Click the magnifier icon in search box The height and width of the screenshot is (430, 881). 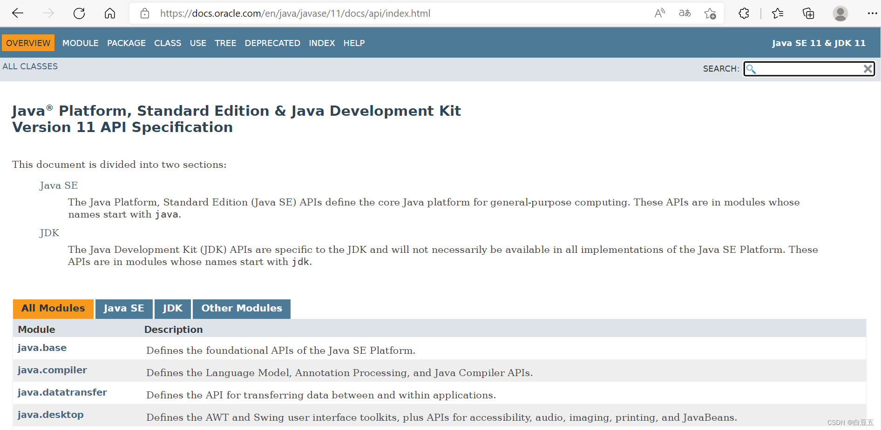tap(751, 69)
